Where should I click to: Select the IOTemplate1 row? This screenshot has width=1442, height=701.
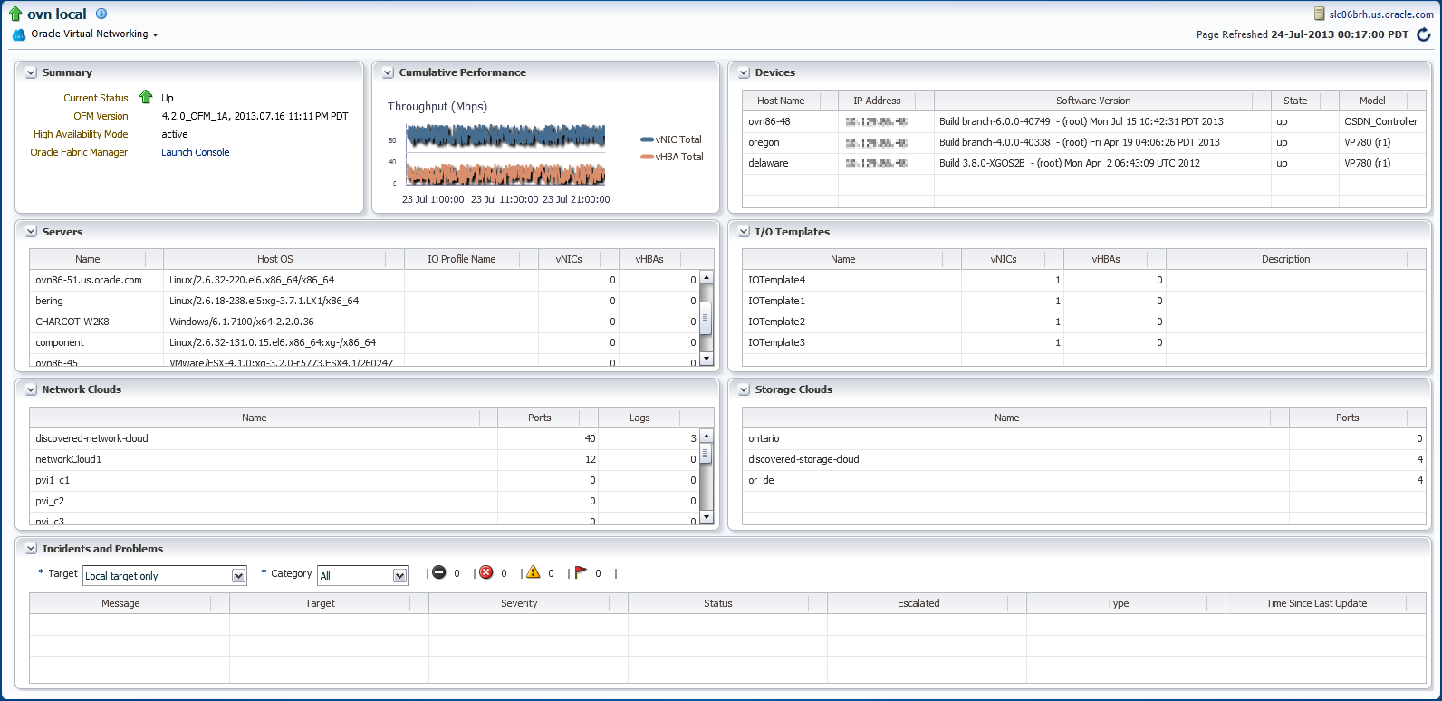tap(1084, 301)
